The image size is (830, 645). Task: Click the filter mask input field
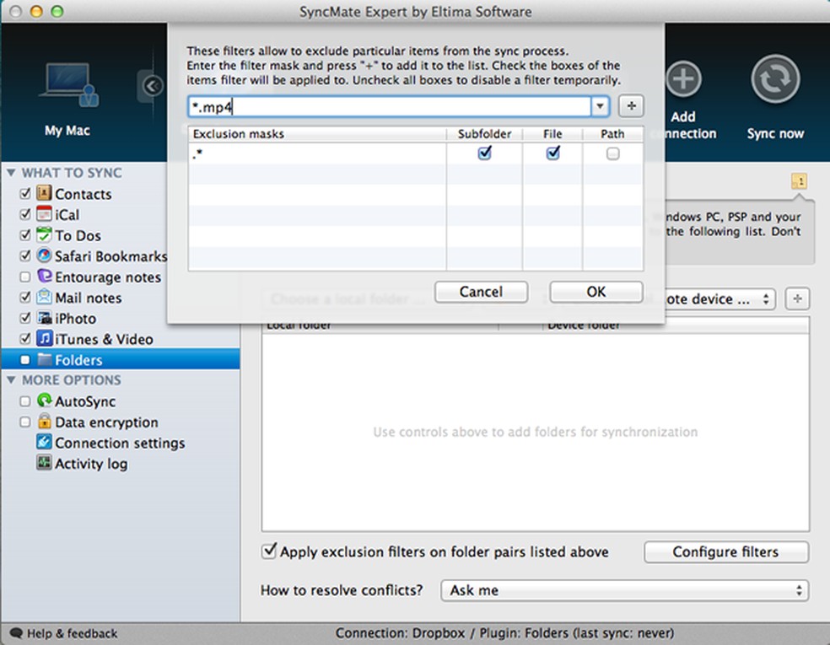coord(390,106)
